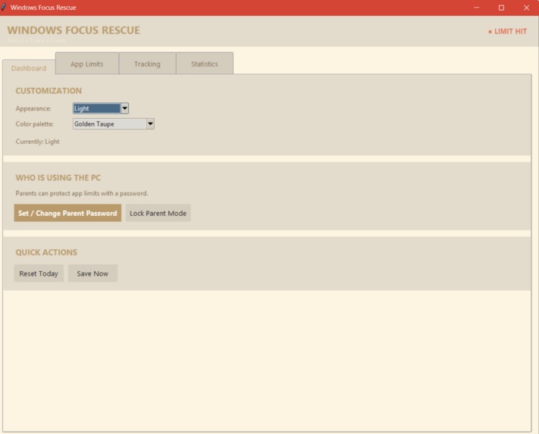Open the App Limits tab
539x434 pixels.
87,64
